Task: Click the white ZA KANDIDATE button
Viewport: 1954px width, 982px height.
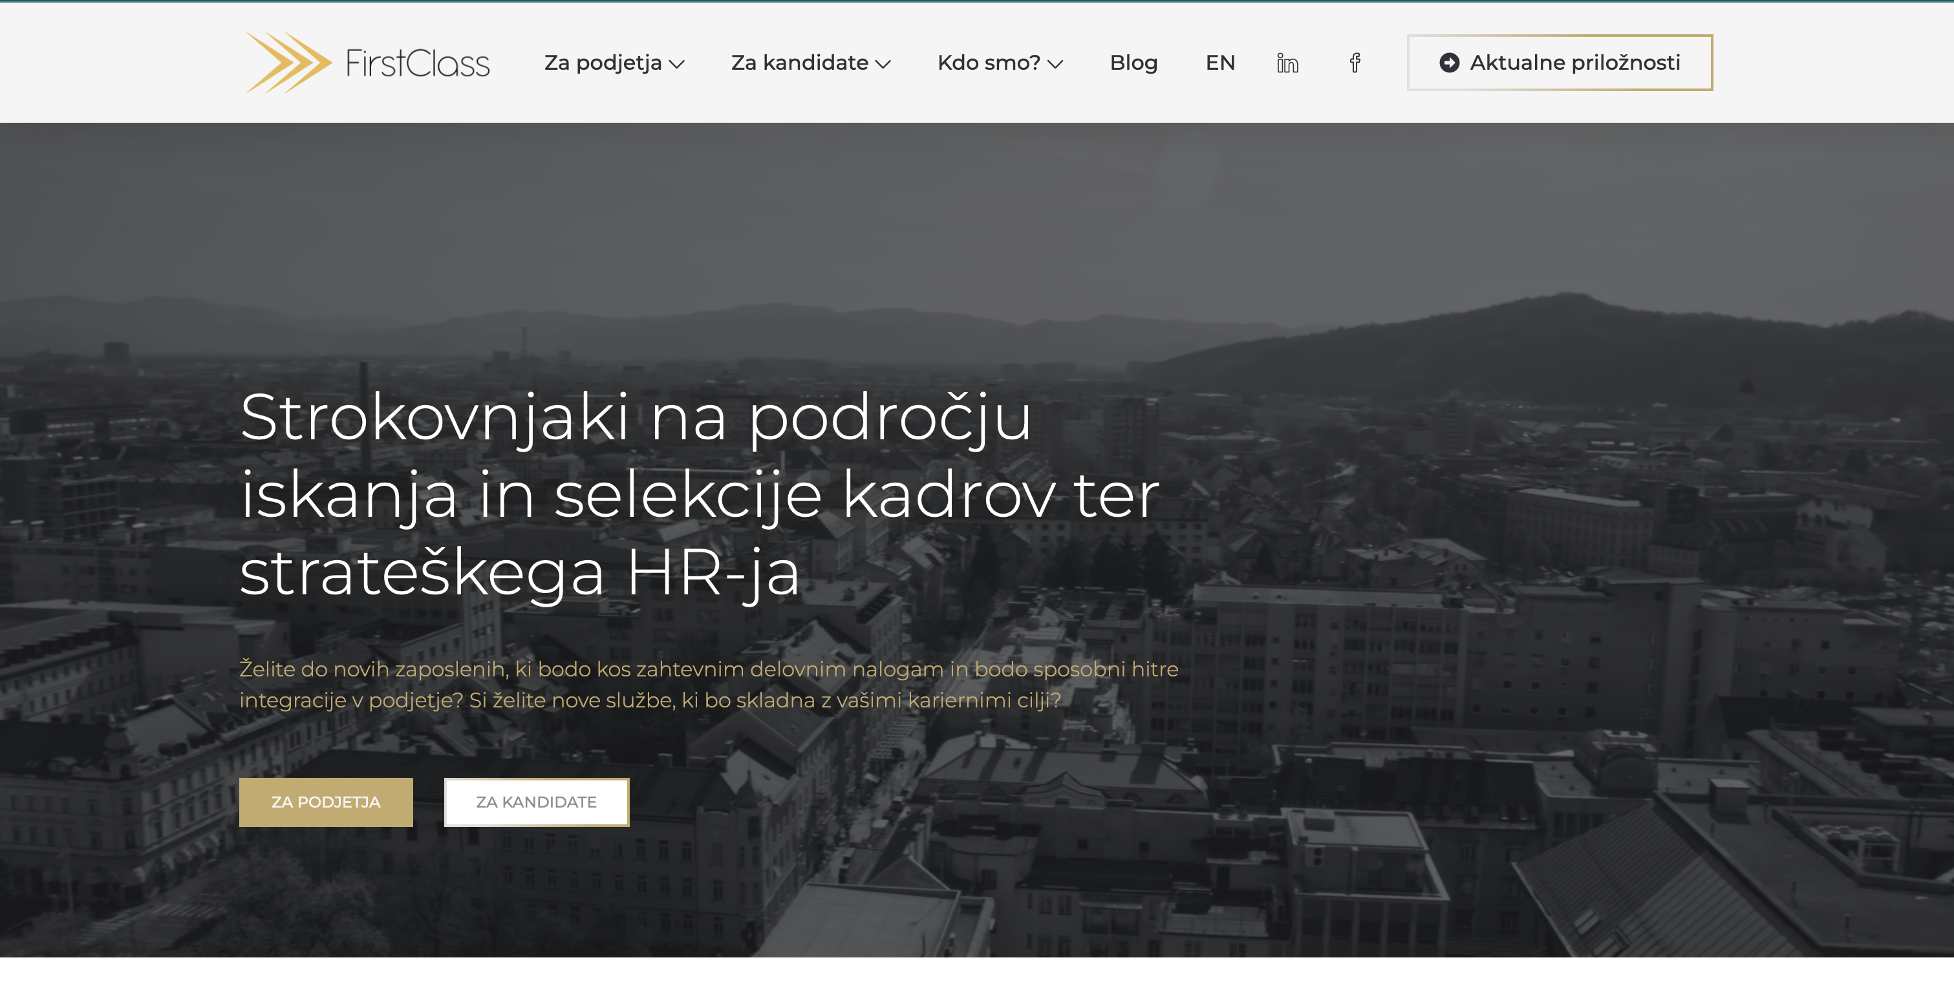Action: 536,802
